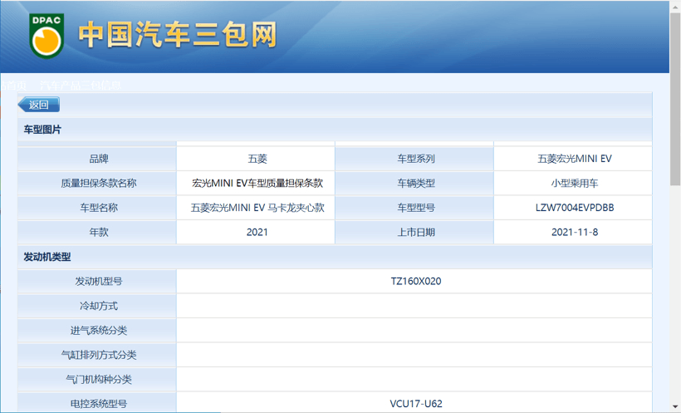This screenshot has height=413, width=681.
Task: Select the 2021 model year value
Action: 256,232
